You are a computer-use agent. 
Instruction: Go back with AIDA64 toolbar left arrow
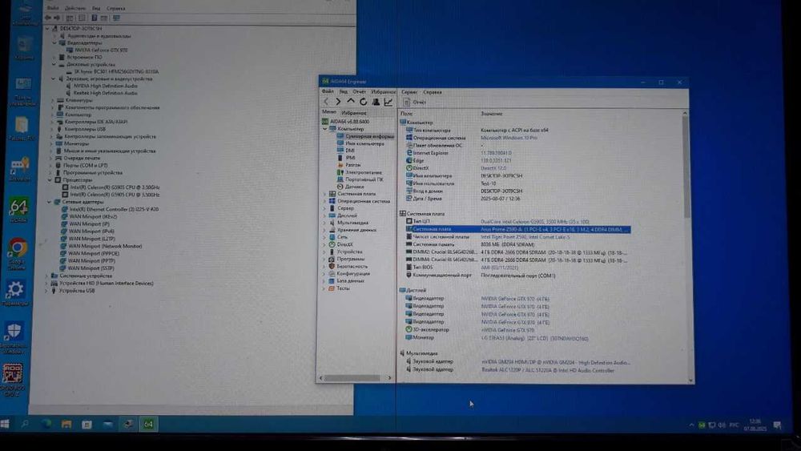[x=327, y=102]
